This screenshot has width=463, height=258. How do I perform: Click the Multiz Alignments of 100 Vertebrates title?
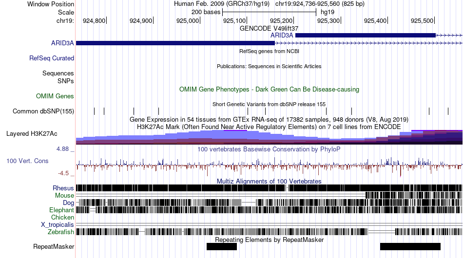[x=269, y=181]
